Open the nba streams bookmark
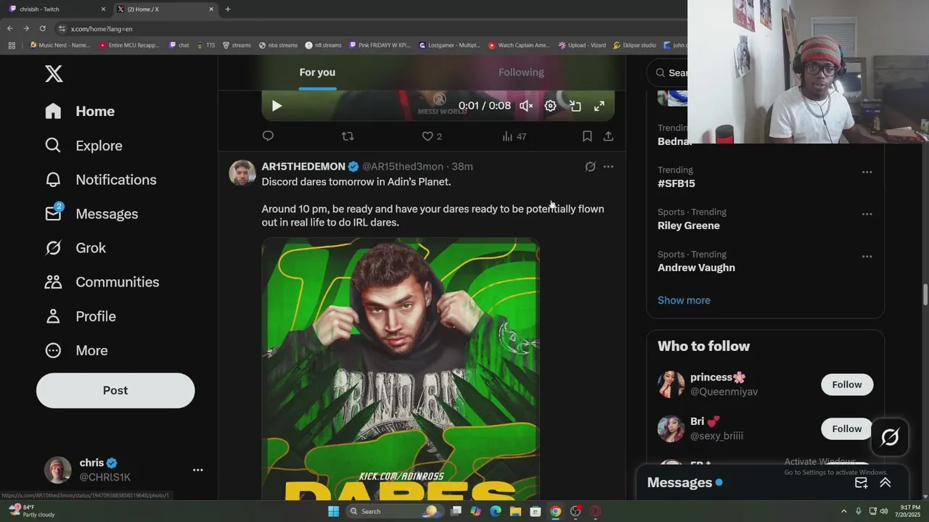Viewport: 929px width, 522px height. pos(279,45)
